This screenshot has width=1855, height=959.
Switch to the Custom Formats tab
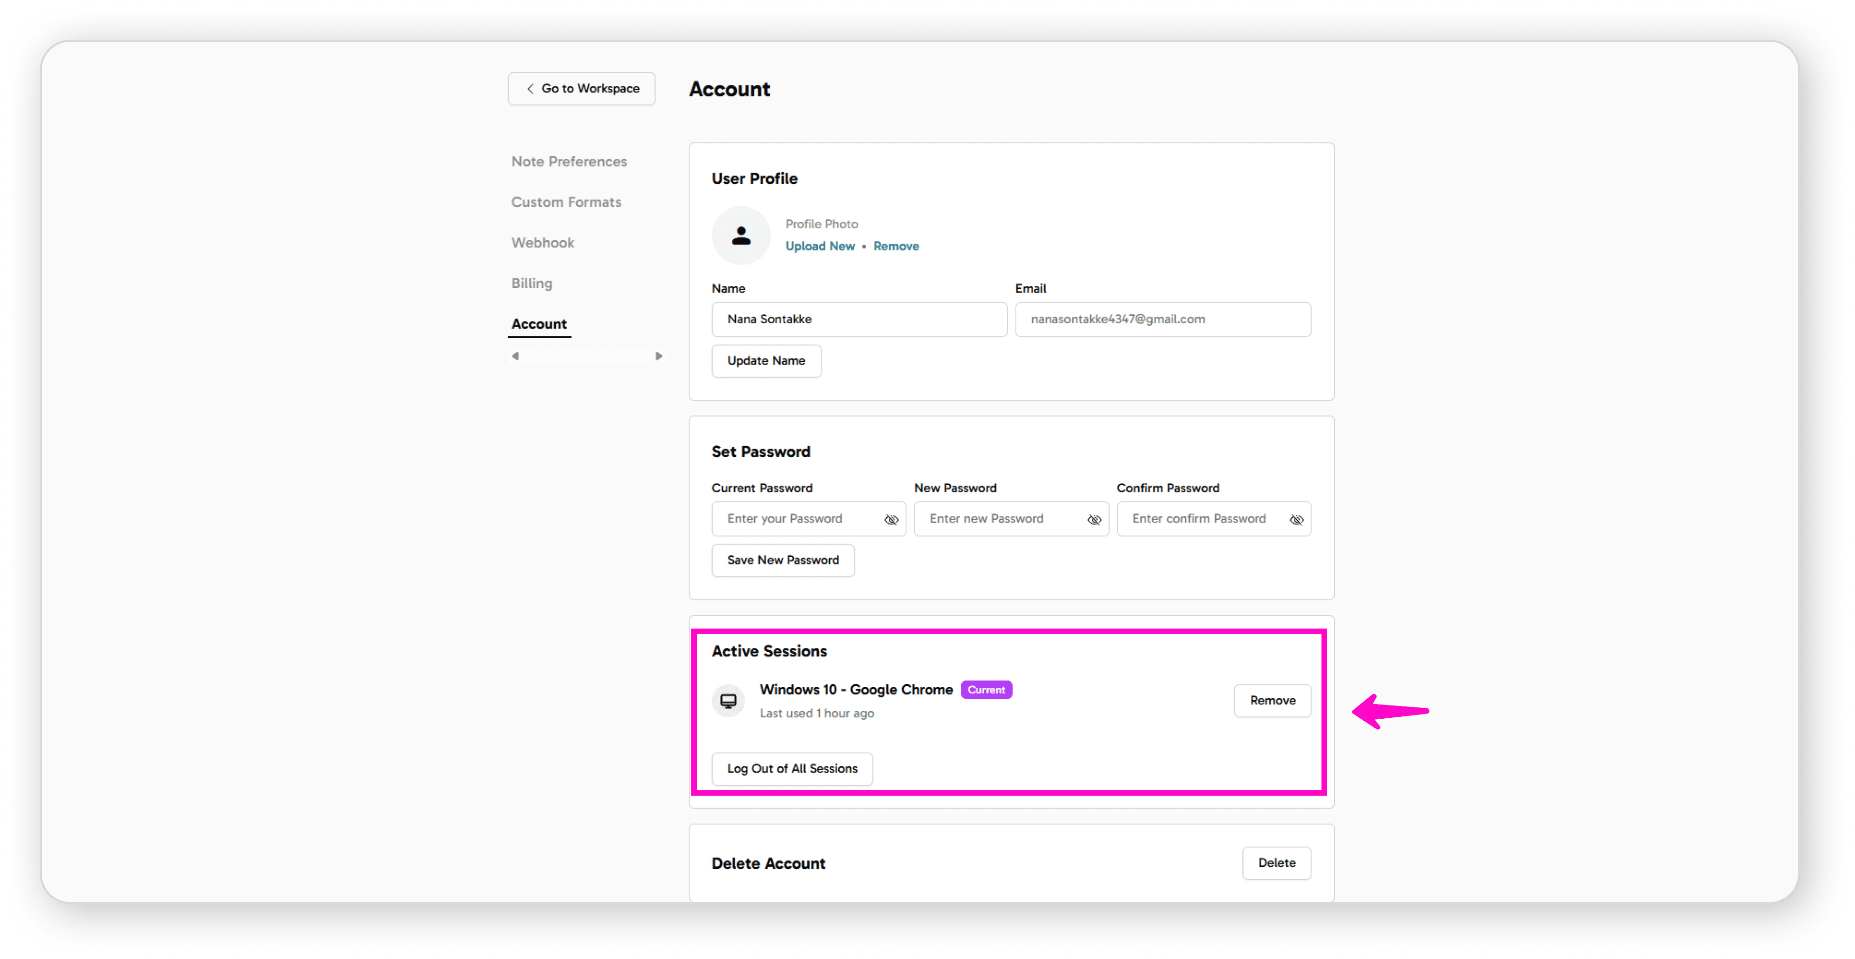(566, 202)
